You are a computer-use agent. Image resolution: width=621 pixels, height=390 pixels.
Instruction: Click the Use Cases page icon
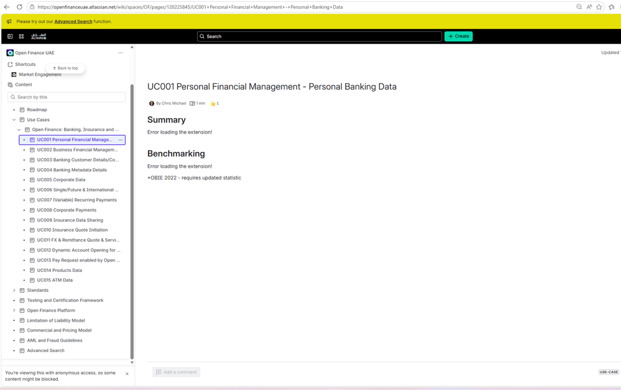[x=22, y=119]
